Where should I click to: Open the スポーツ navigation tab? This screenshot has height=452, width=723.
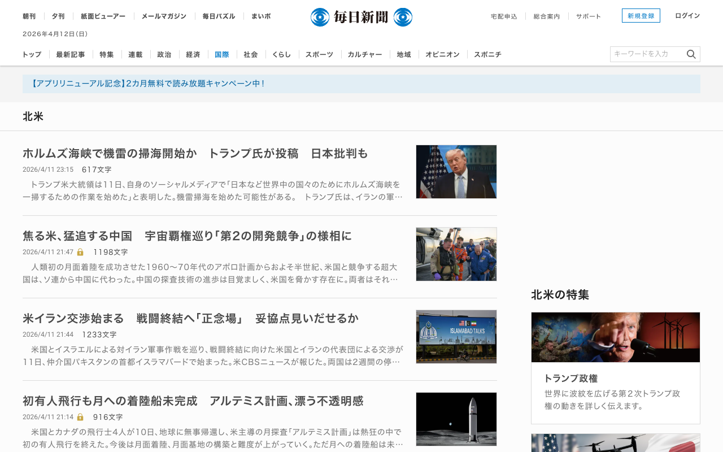point(319,55)
